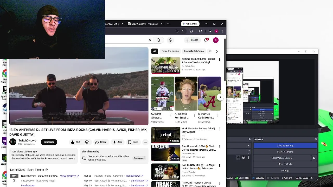
Task: Toggle OBS Studio Mode
Action: 285,164
